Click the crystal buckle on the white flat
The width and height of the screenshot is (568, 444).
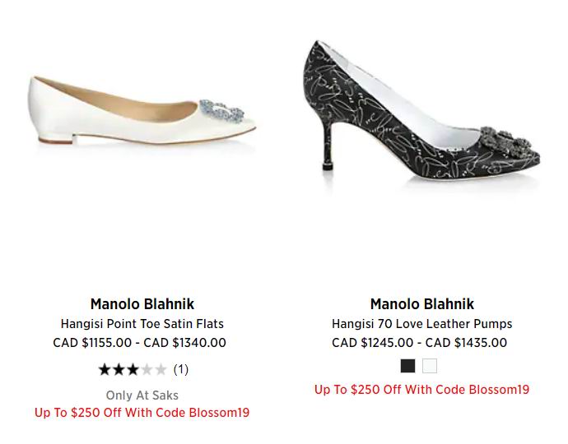(221, 111)
